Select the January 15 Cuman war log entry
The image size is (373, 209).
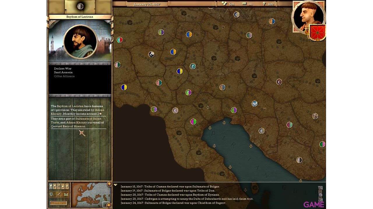(x=170, y=186)
